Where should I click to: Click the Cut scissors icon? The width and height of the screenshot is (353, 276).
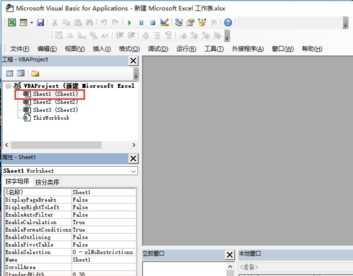(54, 22)
